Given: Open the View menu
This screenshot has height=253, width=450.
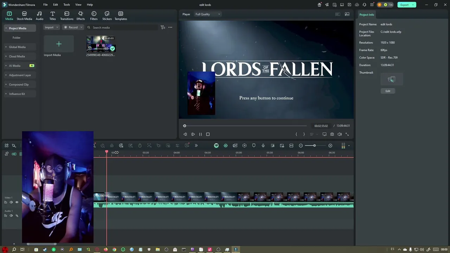Looking at the screenshot, I should point(78,5).
